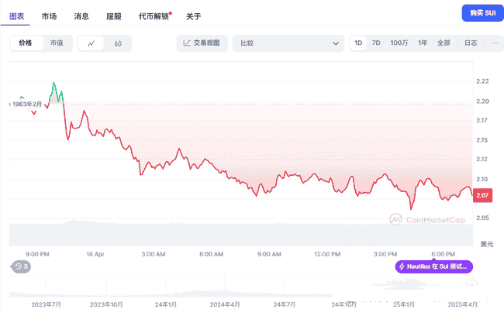504x316 pixels.
Task: Click the 购买 SUI button
Action: [480, 13]
